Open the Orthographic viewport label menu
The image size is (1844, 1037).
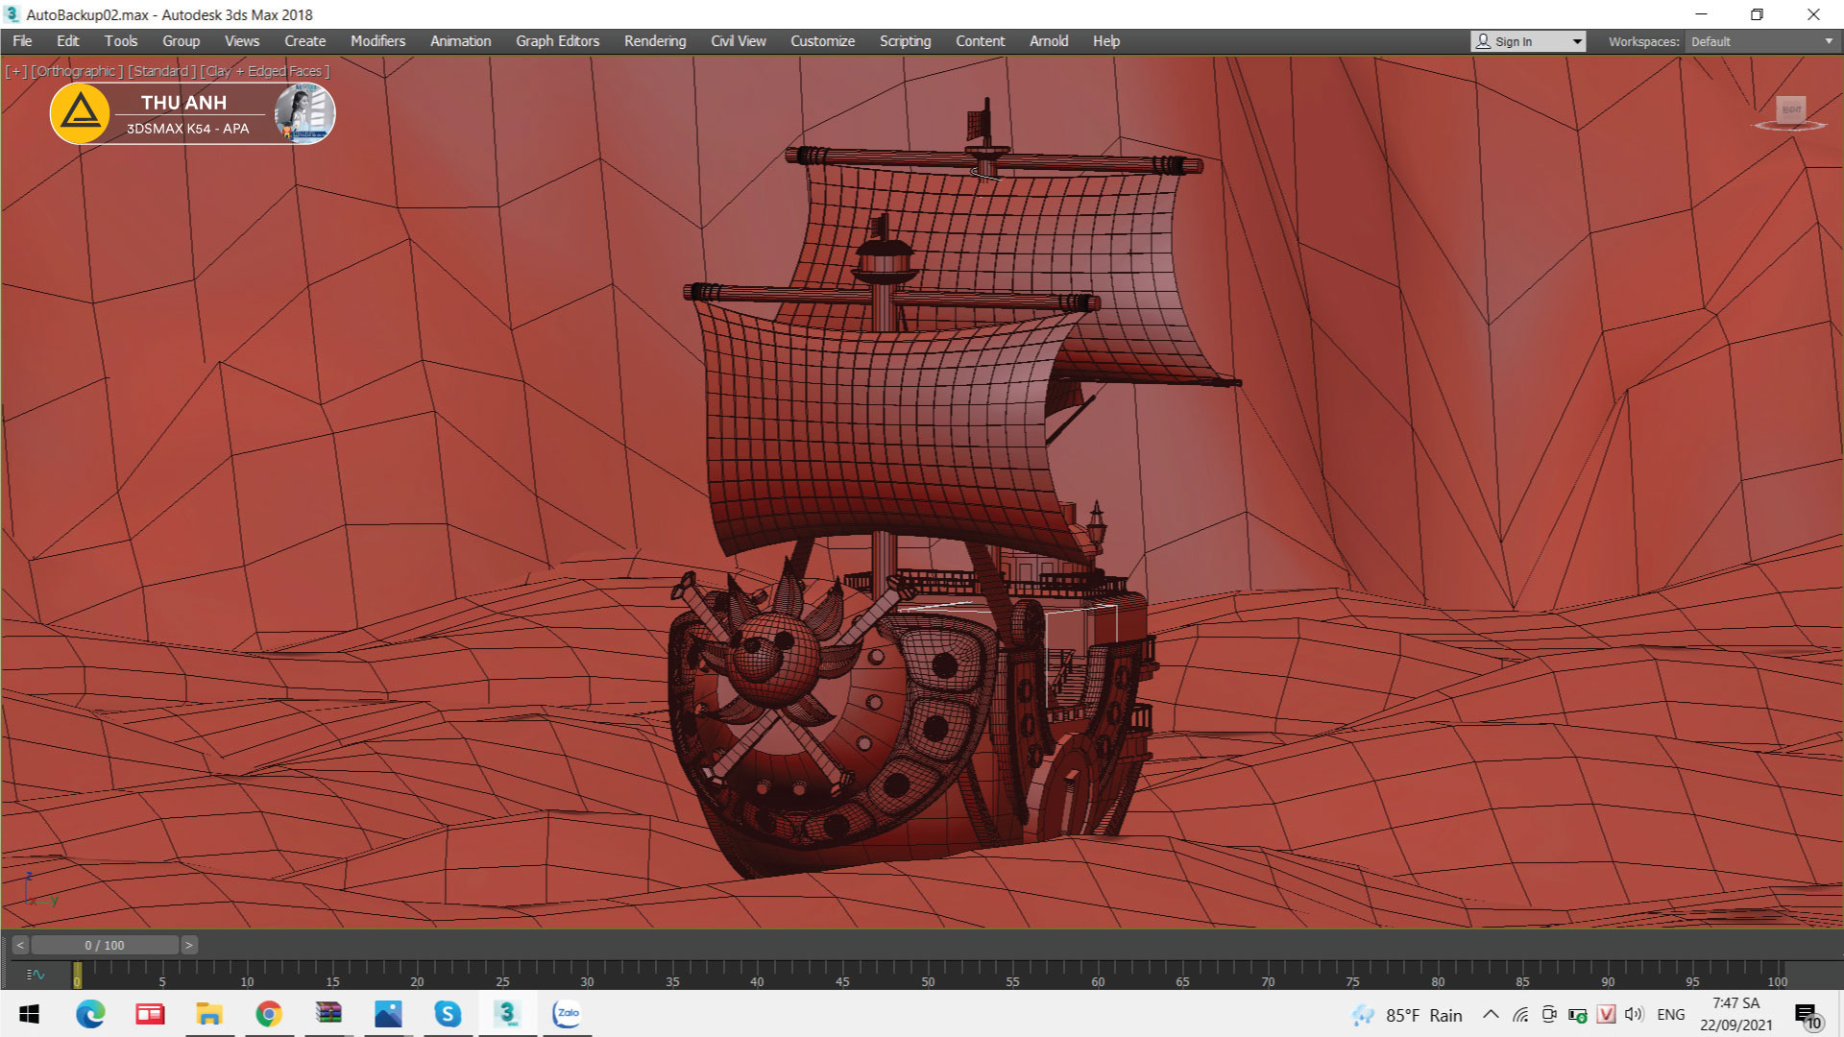click(x=77, y=71)
